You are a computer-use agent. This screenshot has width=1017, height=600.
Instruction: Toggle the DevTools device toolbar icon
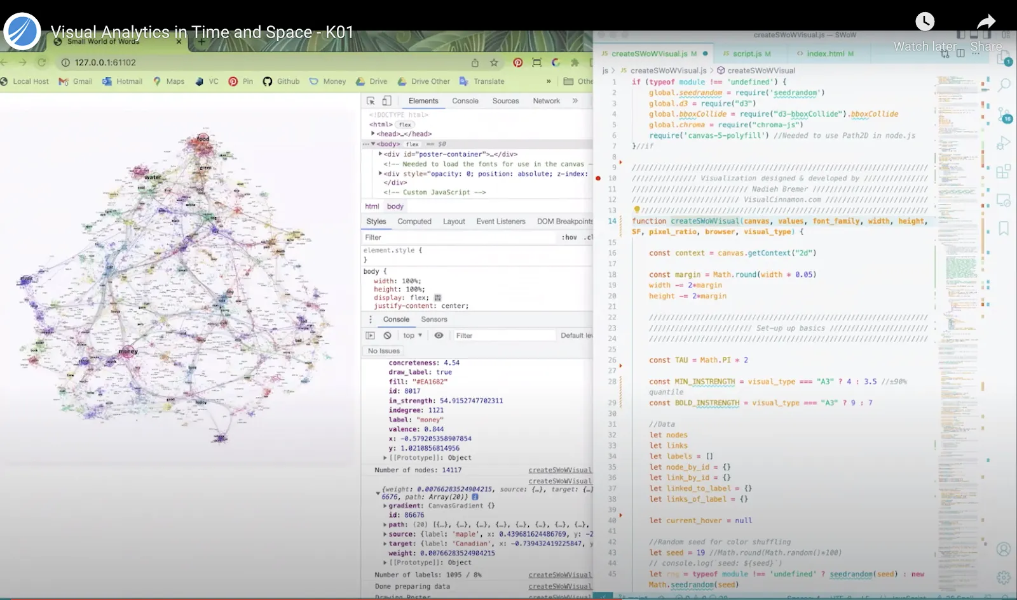point(386,101)
